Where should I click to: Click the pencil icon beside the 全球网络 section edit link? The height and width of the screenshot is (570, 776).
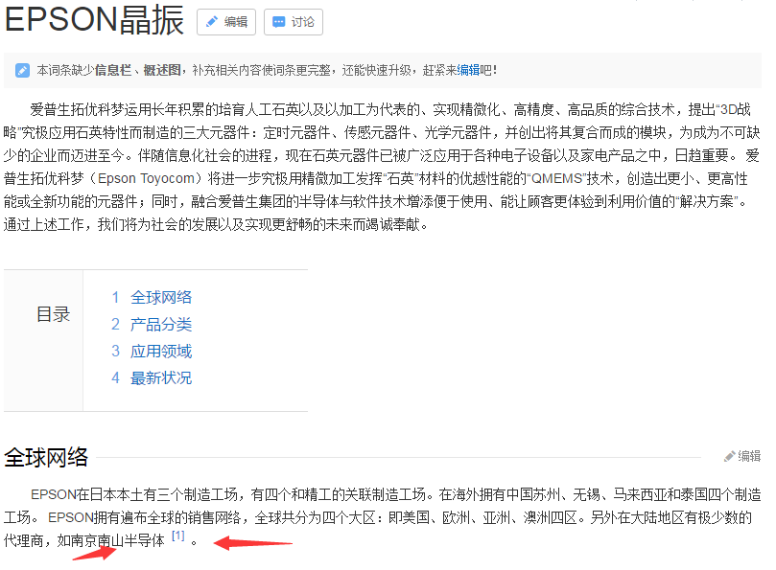coord(729,457)
